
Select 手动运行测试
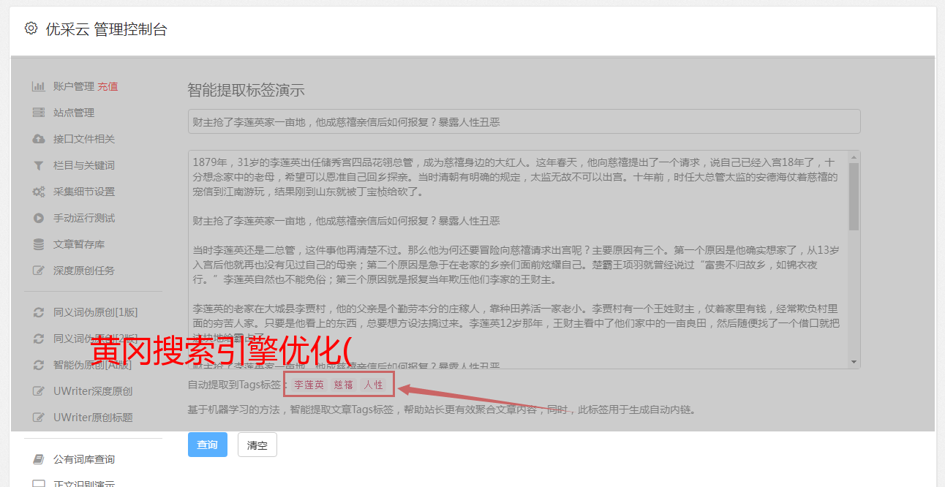coord(84,218)
